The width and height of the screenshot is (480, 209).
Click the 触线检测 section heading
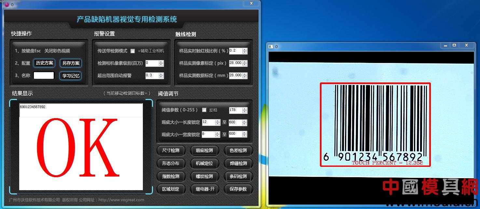(185, 34)
